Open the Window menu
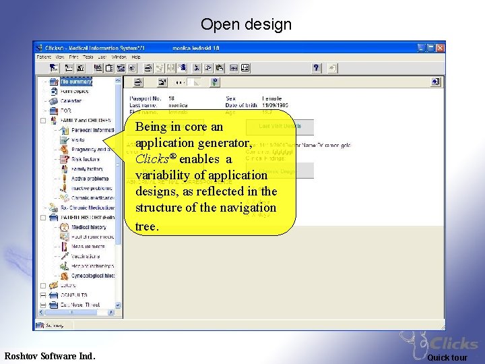This screenshot has height=364, width=485. click(119, 57)
